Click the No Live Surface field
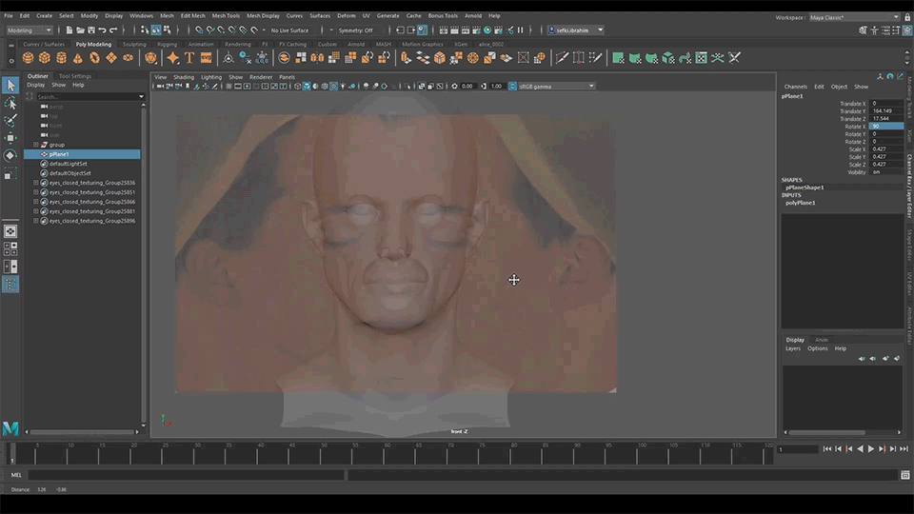 click(291, 30)
